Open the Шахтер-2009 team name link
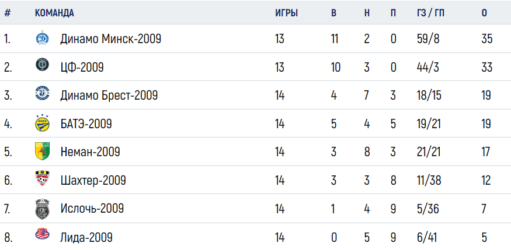The height and width of the screenshot is (250, 511). (93, 181)
